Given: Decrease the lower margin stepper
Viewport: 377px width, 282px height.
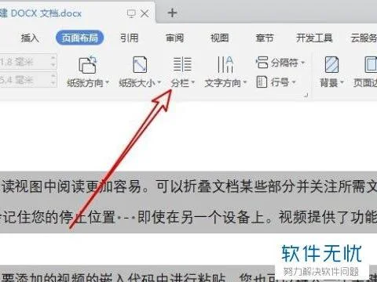Looking at the screenshot, I should (53, 83).
